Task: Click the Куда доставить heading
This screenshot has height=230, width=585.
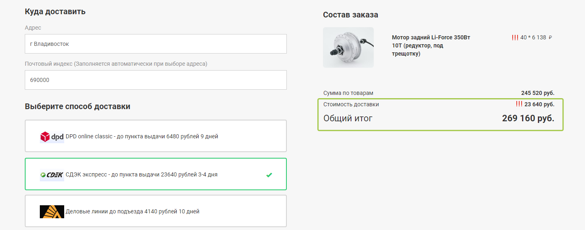Action: coord(55,11)
